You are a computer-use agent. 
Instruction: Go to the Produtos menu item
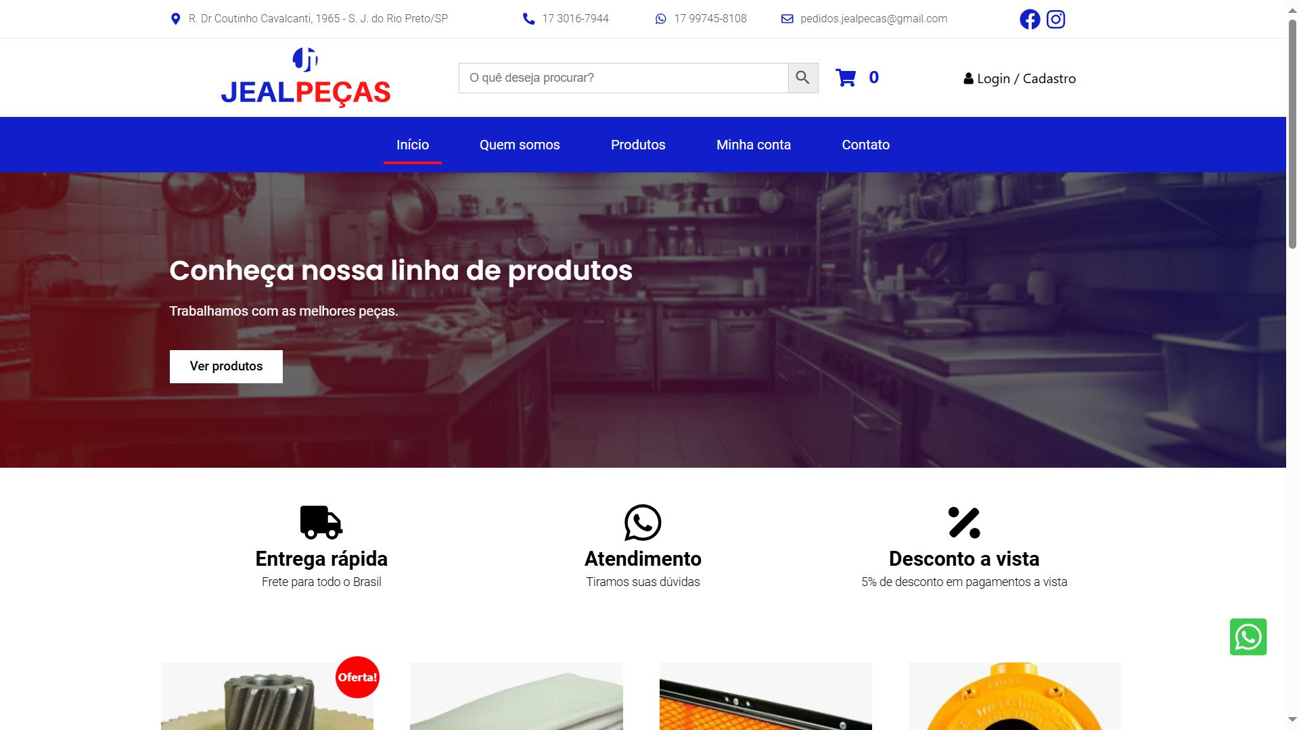pyautogui.click(x=638, y=145)
